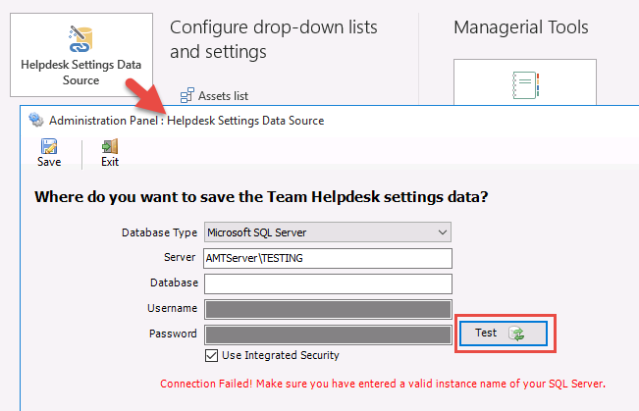639x411 pixels.
Task: Expand the Database Type dropdown arrow
Action: tap(441, 232)
